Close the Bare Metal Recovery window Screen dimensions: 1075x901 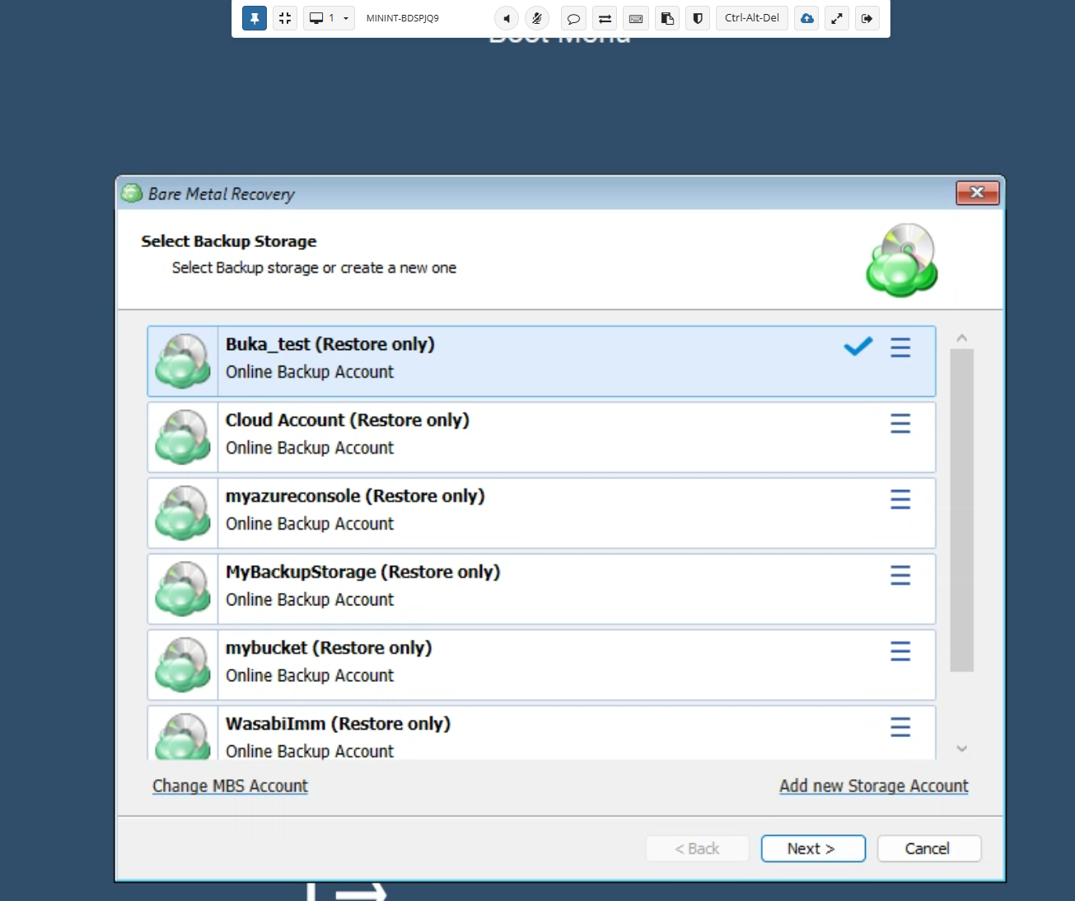978,193
